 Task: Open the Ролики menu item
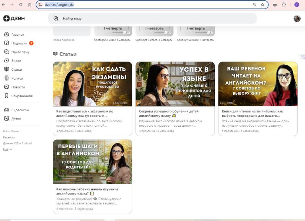coord(17,78)
